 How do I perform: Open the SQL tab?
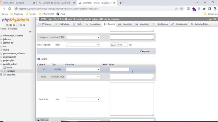pos(77,24)
